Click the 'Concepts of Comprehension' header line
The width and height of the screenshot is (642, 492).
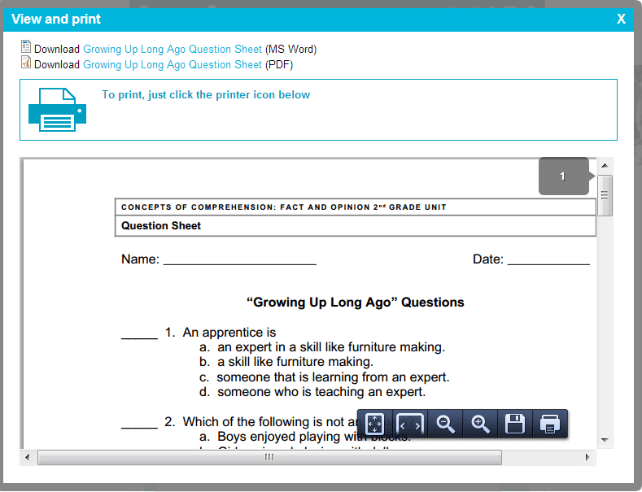284,207
